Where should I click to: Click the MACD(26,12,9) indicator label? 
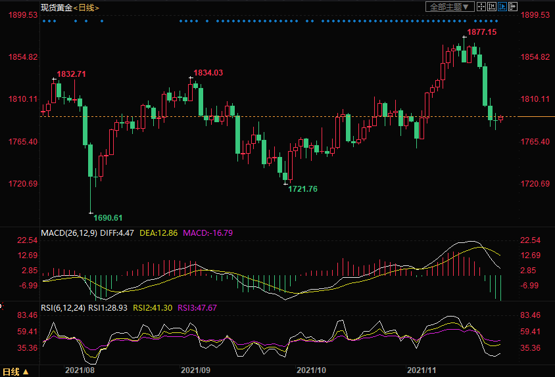click(x=69, y=233)
